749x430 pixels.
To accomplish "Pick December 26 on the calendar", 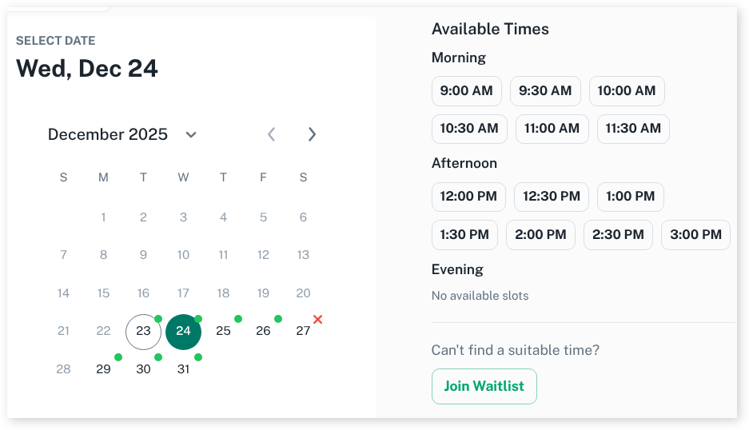I will 263,331.
